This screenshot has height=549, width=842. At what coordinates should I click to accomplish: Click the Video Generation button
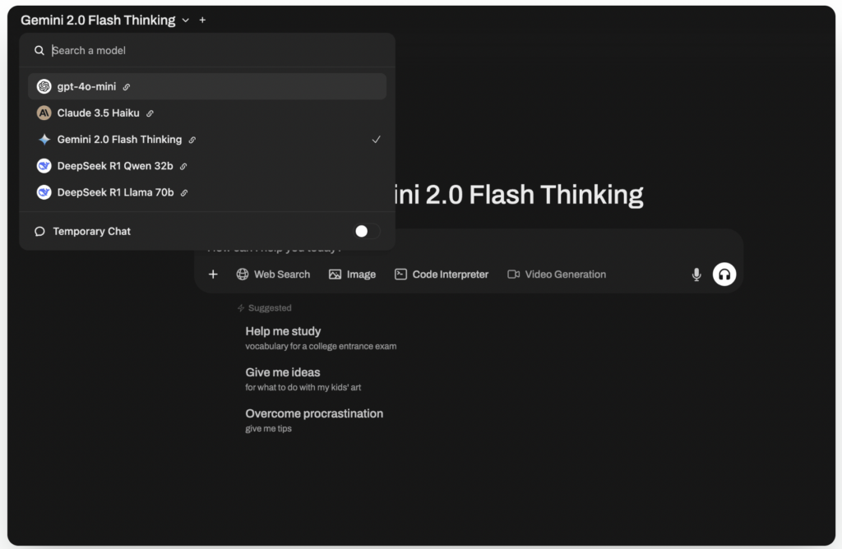point(557,274)
